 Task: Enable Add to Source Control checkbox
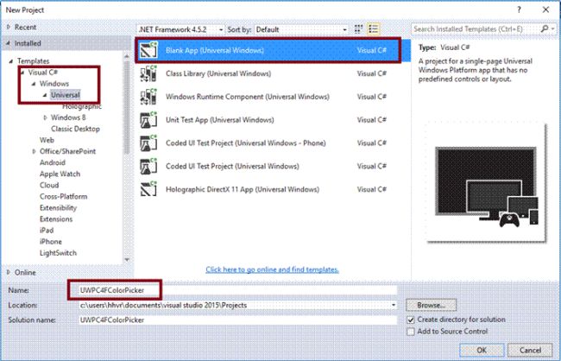coord(411,332)
